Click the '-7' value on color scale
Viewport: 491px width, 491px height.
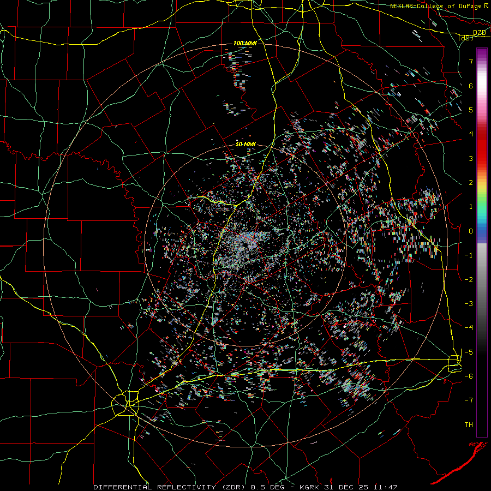[x=469, y=400]
